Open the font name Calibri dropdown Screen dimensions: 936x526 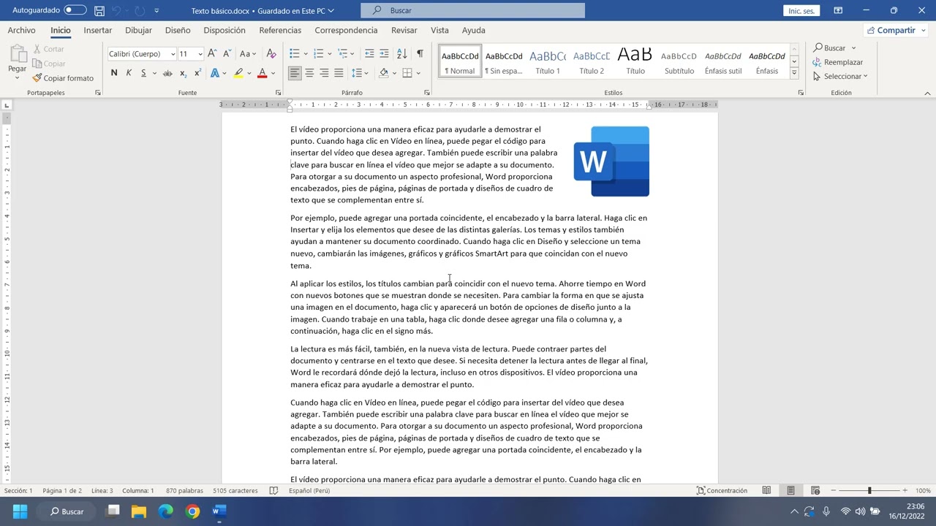pos(173,54)
